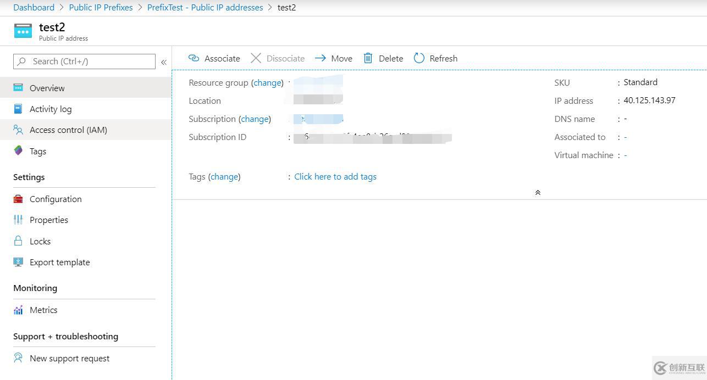The width and height of the screenshot is (707, 380).
Task: Click the Move toolbar label
Action: (x=341, y=58)
